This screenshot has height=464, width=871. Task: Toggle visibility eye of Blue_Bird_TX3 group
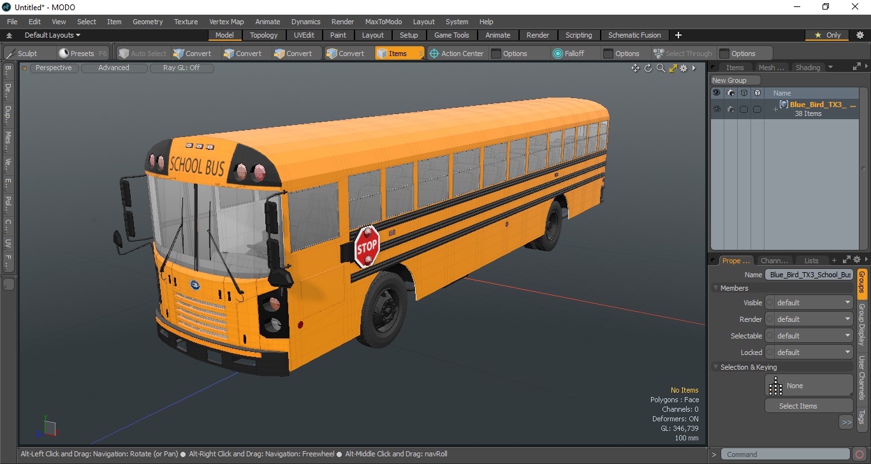coord(717,109)
